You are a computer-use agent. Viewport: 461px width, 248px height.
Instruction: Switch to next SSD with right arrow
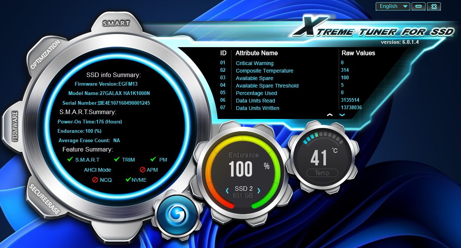pos(259,191)
